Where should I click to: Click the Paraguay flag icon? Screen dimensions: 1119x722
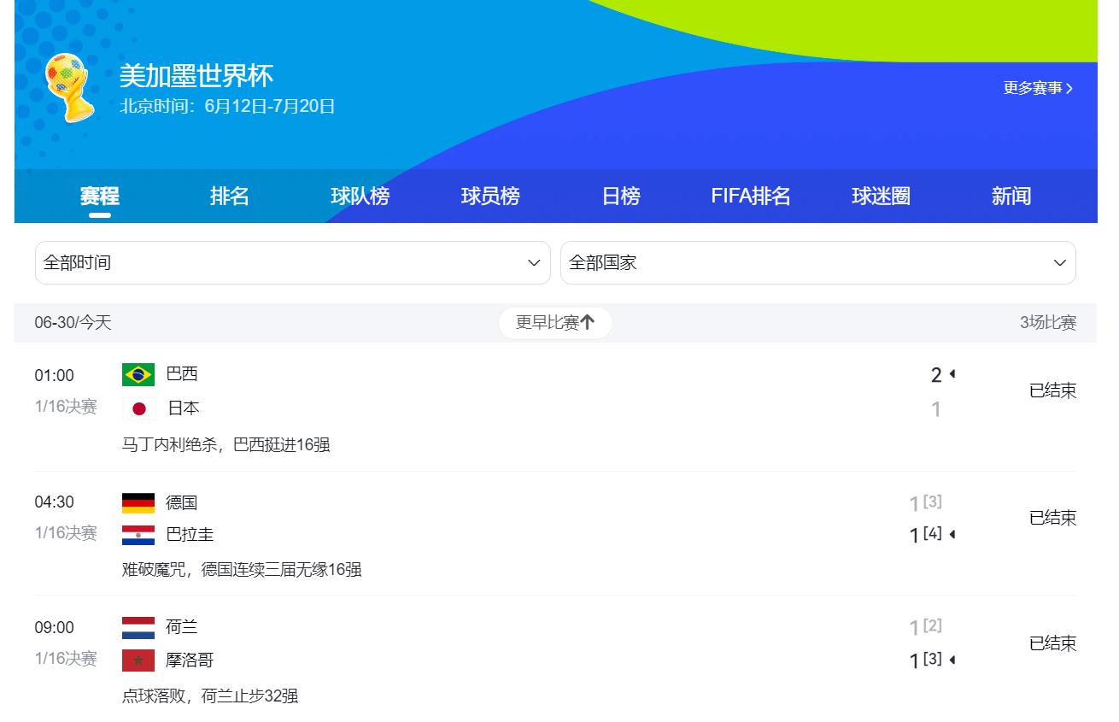tap(138, 536)
